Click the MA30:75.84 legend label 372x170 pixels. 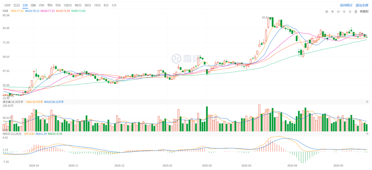tap(63, 11)
